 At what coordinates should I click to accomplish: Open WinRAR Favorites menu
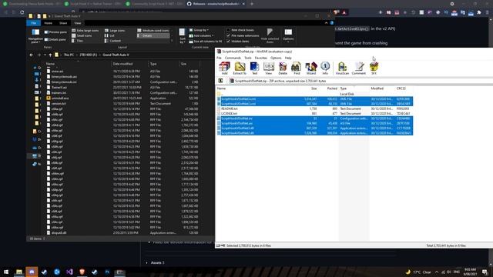coord(260,58)
